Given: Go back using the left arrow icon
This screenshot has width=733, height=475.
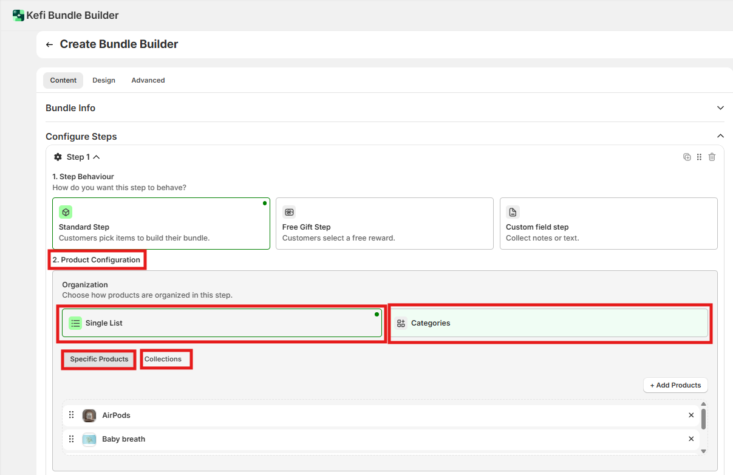Looking at the screenshot, I should (x=50, y=44).
